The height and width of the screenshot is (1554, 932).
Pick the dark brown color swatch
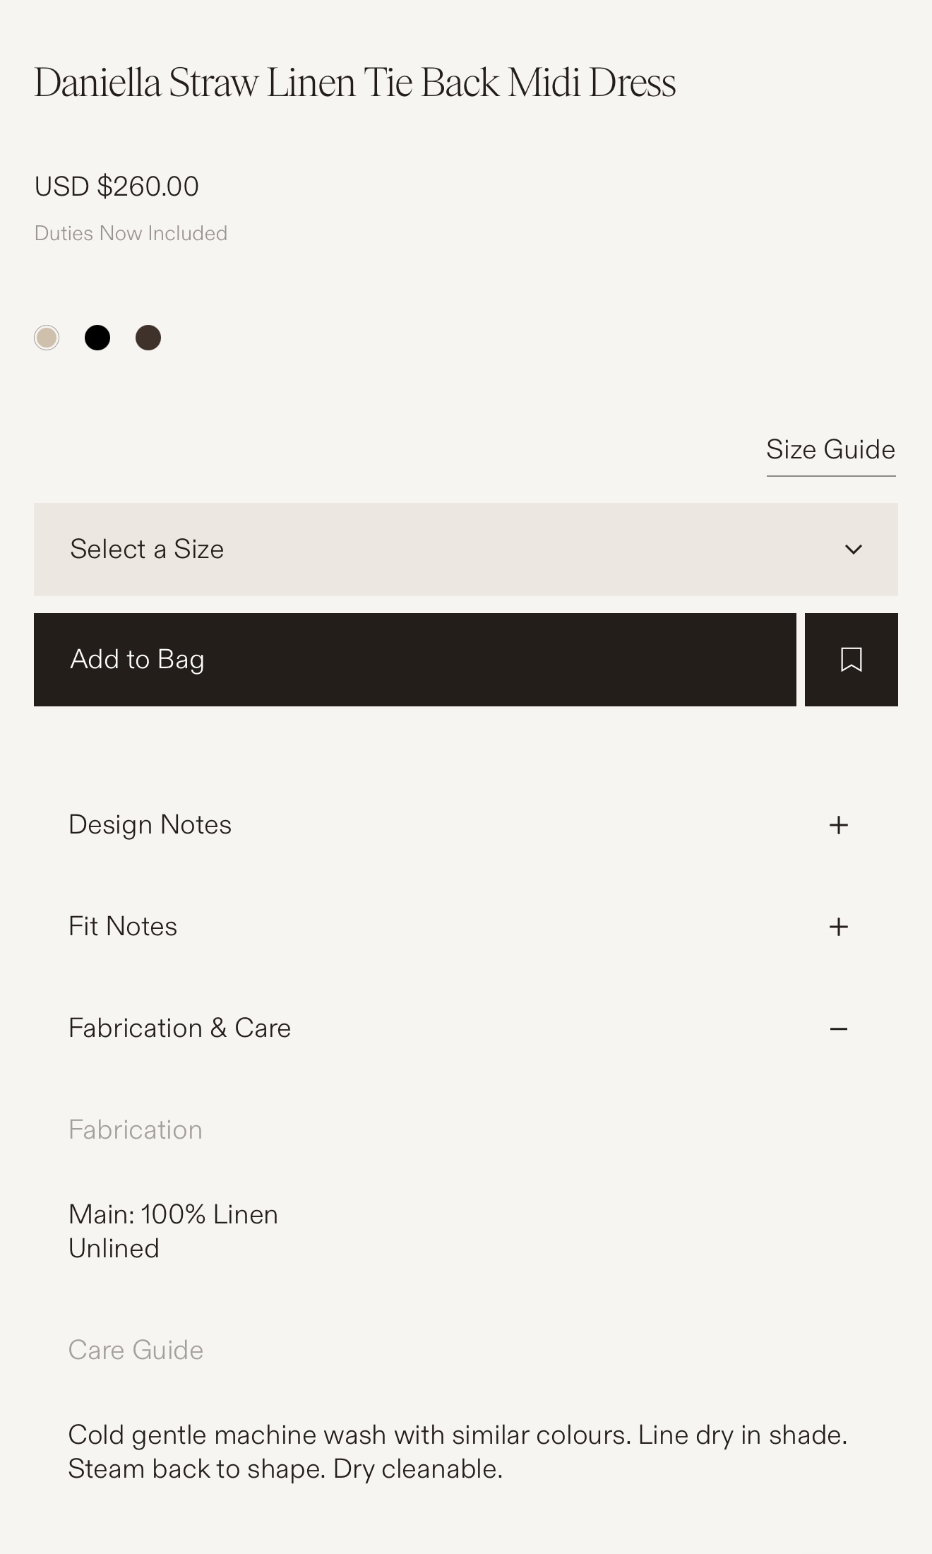pyautogui.click(x=148, y=338)
